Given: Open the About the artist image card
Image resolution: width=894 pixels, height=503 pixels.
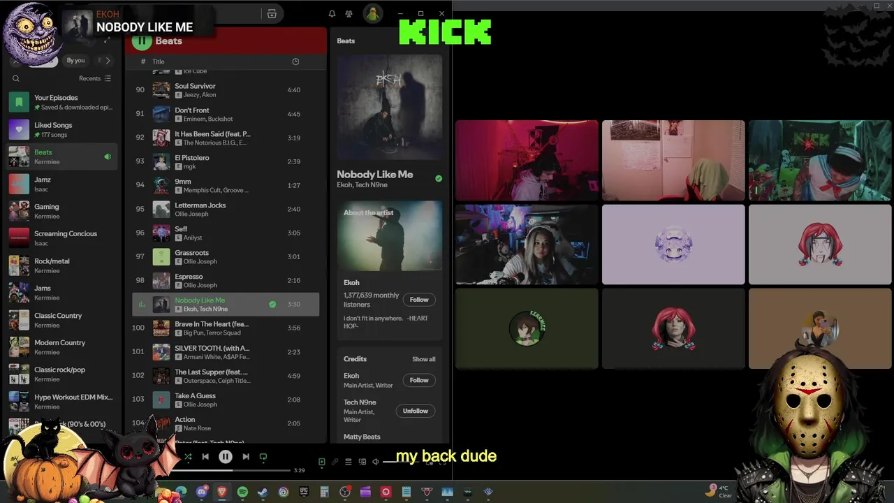Looking at the screenshot, I should (x=390, y=236).
